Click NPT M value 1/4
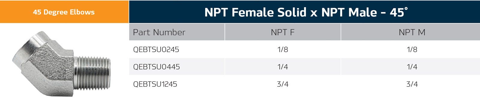Viewport: 480px width, 109px height. tap(412, 67)
